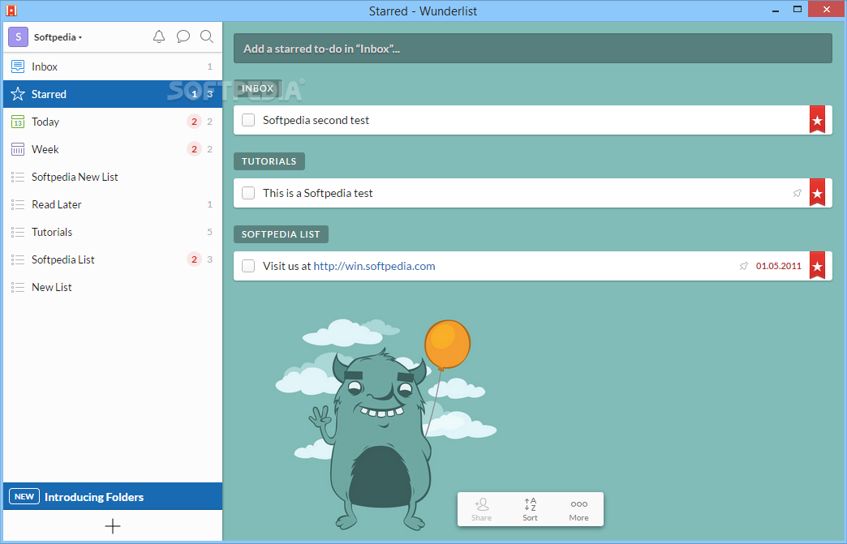The width and height of the screenshot is (847, 544).
Task: Unstar Softpedia second test ribbon
Action: point(817,119)
